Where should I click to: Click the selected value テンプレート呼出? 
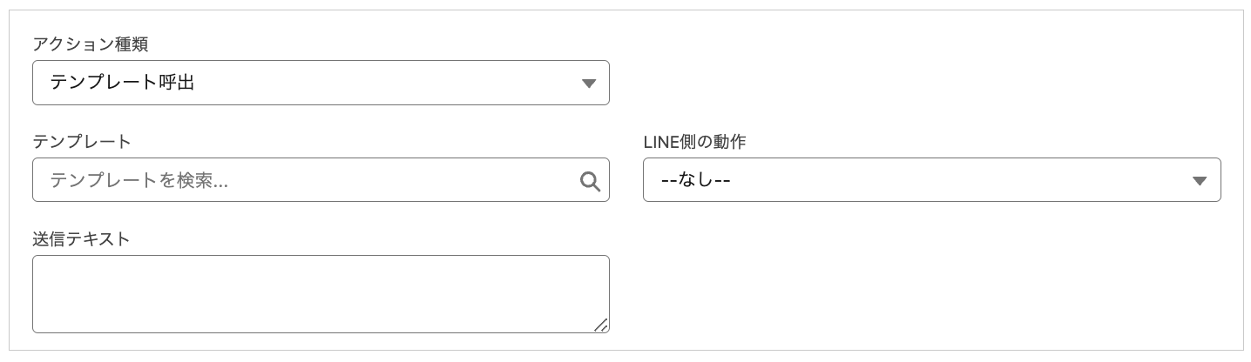click(x=122, y=84)
